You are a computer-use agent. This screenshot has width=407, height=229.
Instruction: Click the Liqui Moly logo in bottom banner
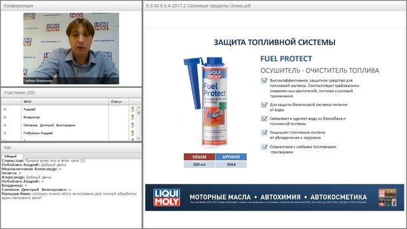click(167, 198)
